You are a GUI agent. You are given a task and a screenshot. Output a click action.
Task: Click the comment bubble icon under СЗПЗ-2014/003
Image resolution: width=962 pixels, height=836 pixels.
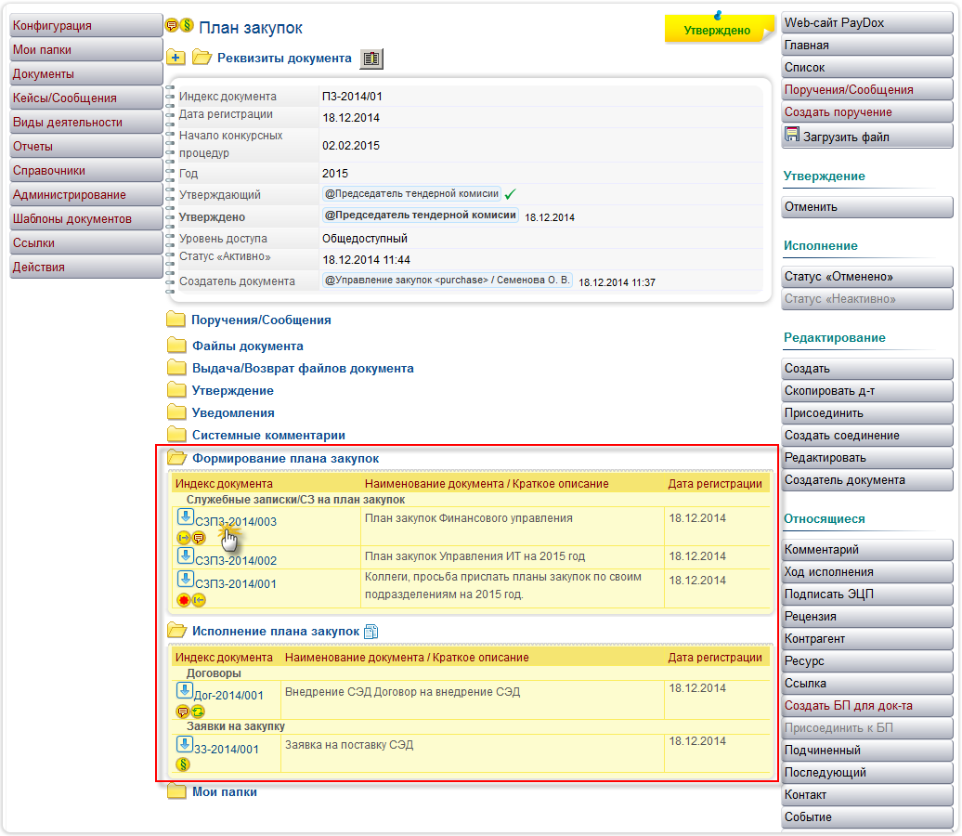point(198,538)
